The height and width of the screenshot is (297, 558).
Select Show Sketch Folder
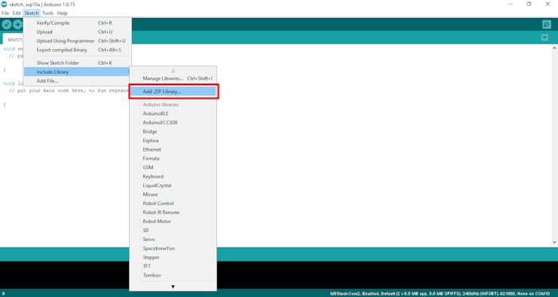pyautogui.click(x=78, y=63)
